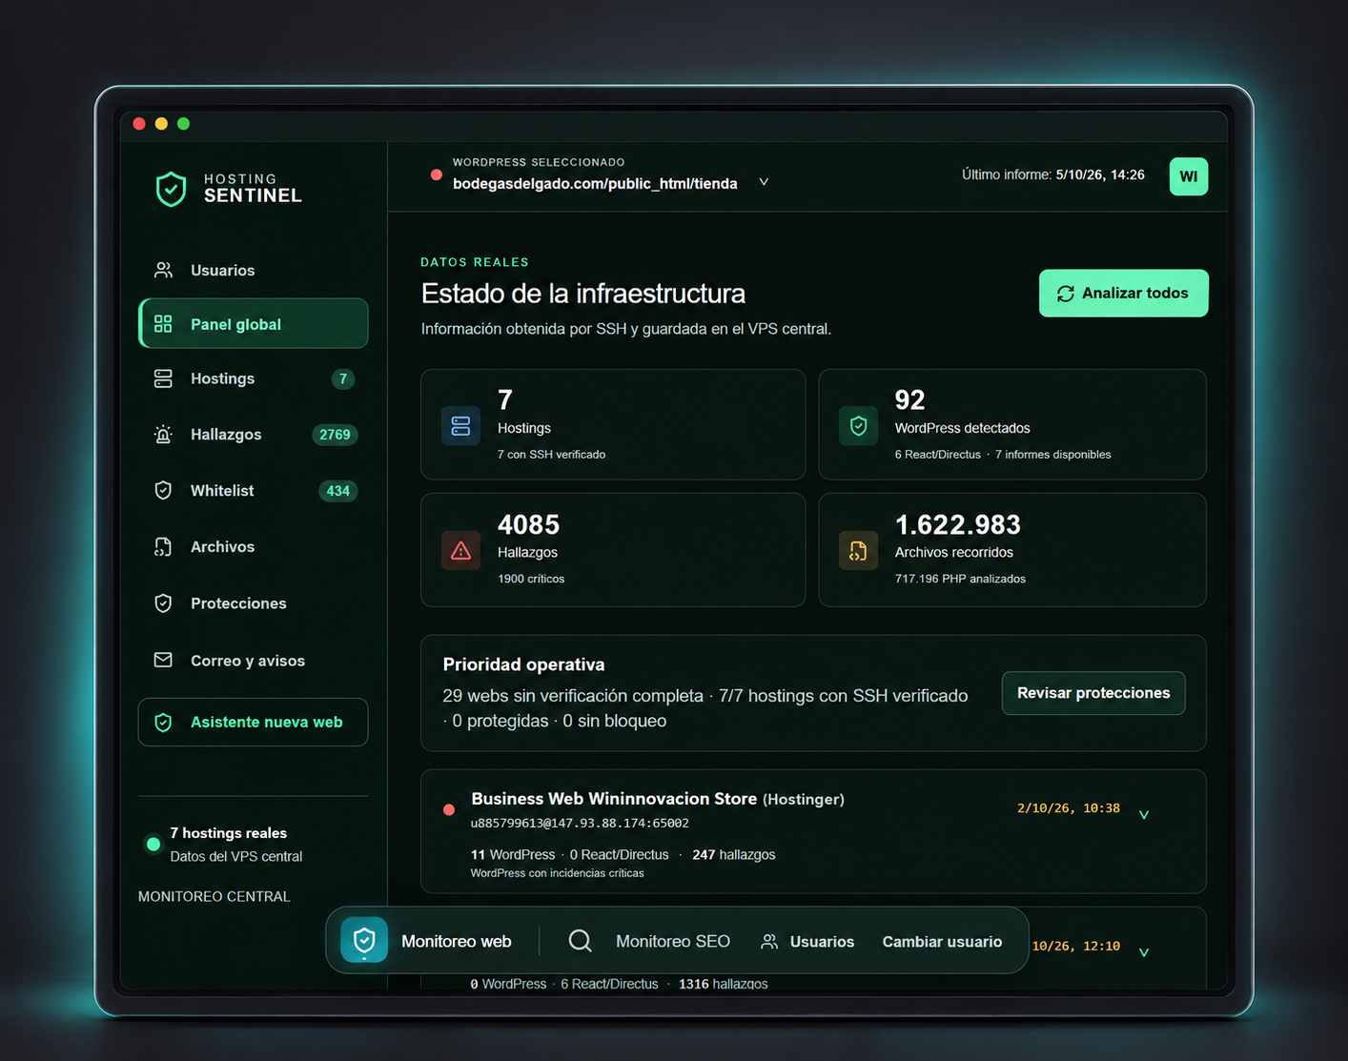Click the Asistente nueva web shield icon
Image resolution: width=1348 pixels, height=1061 pixels.
click(163, 723)
